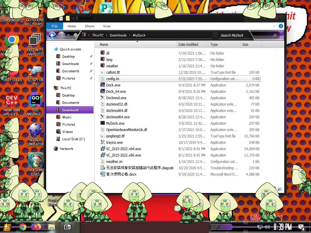Open the notification center icon
The width and height of the screenshot is (311, 233).
pyautogui.click(x=302, y=227)
